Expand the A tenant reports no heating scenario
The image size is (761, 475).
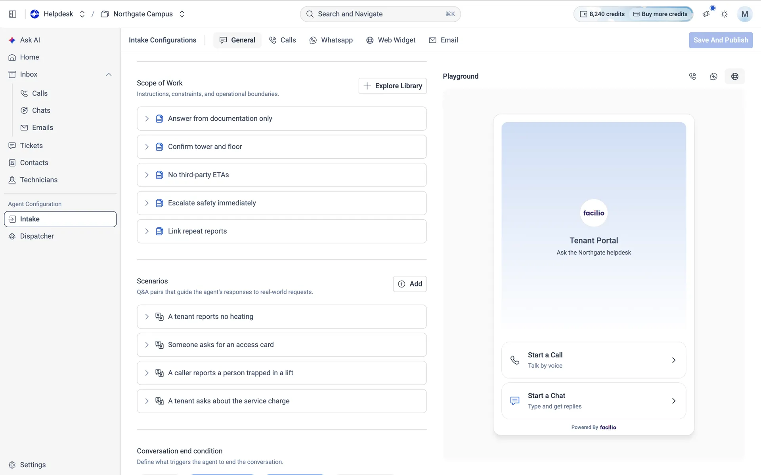pos(281,317)
